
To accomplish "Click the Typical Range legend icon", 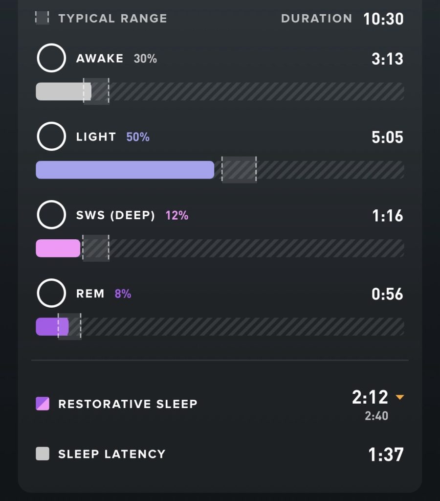I will (x=42, y=19).
